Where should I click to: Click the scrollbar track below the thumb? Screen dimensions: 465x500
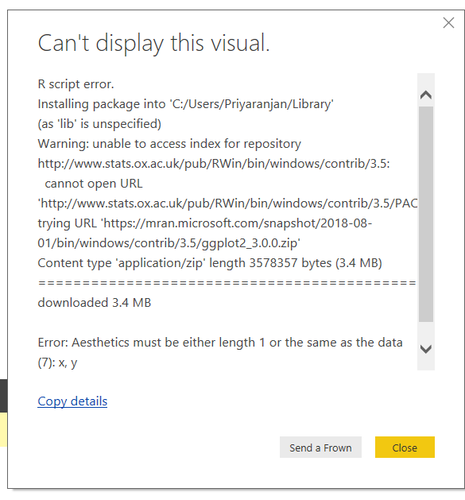click(x=426, y=331)
